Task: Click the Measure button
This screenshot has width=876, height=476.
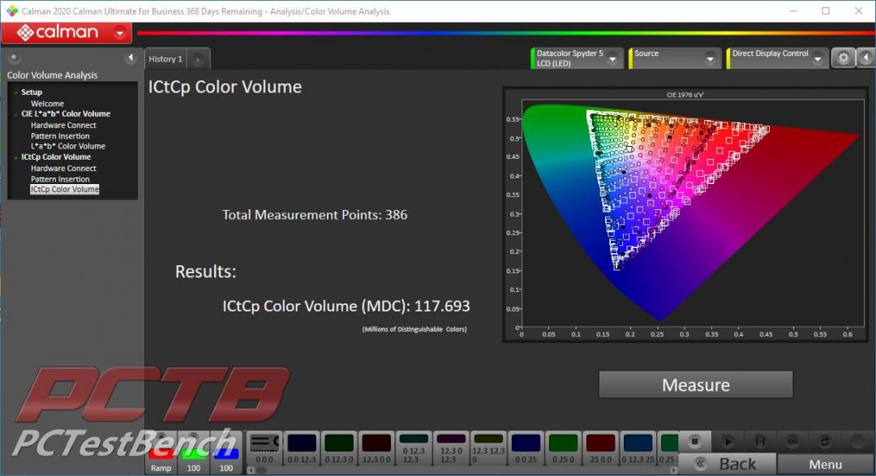Action: tap(696, 384)
